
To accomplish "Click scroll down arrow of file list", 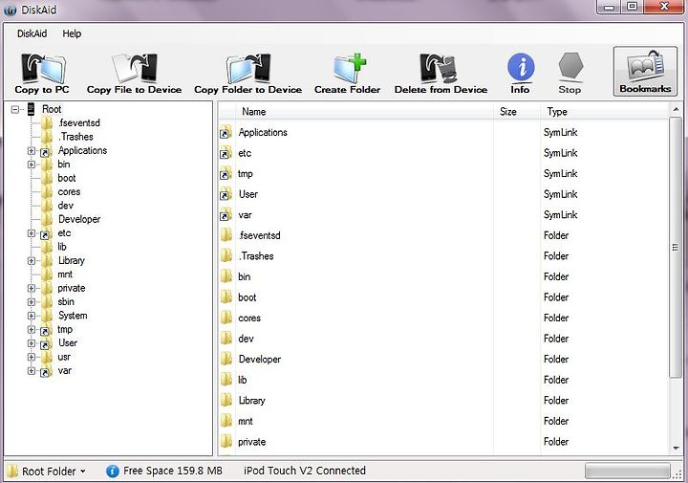I will pos(676,449).
